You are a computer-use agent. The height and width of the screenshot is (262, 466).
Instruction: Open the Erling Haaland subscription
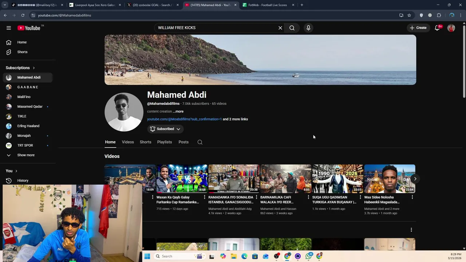(28, 126)
